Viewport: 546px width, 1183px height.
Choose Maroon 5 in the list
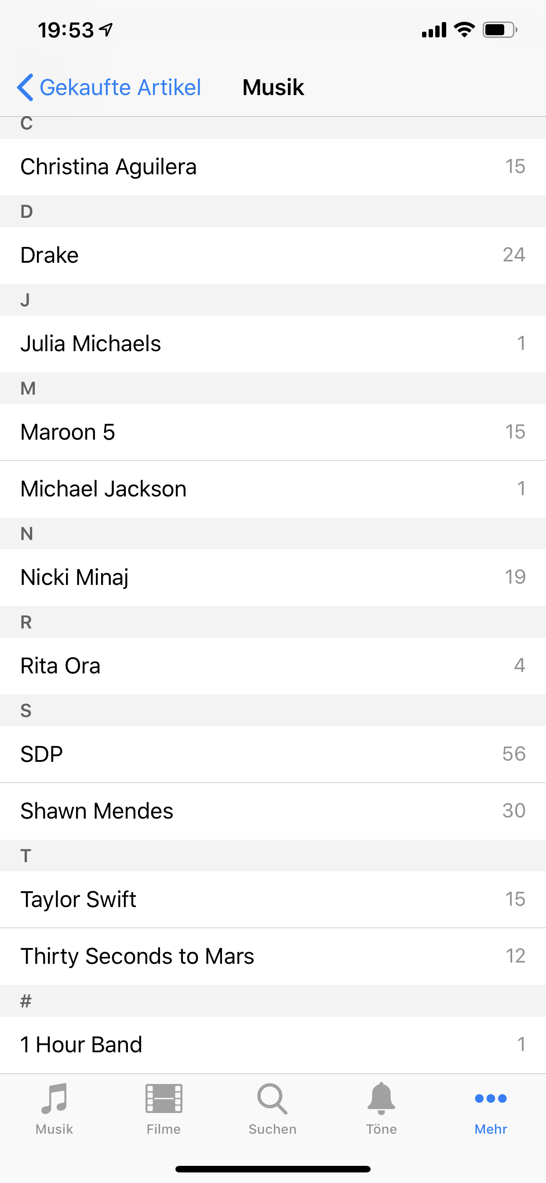point(273,432)
